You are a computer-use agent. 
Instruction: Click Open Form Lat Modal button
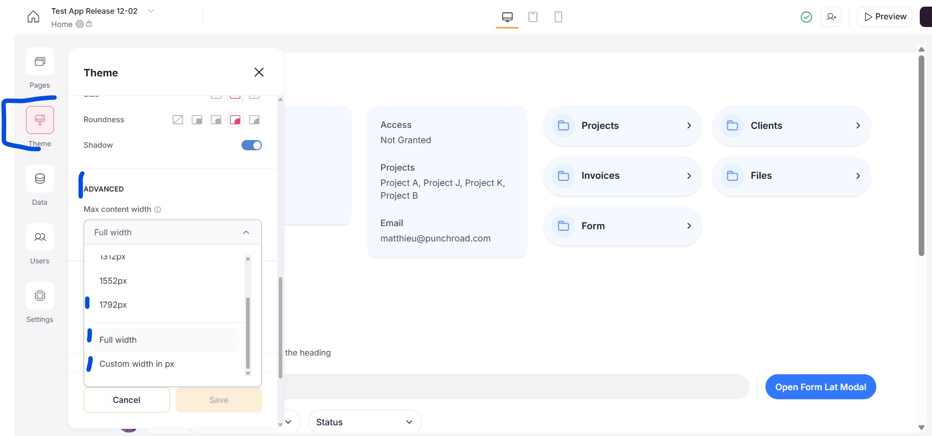(820, 387)
